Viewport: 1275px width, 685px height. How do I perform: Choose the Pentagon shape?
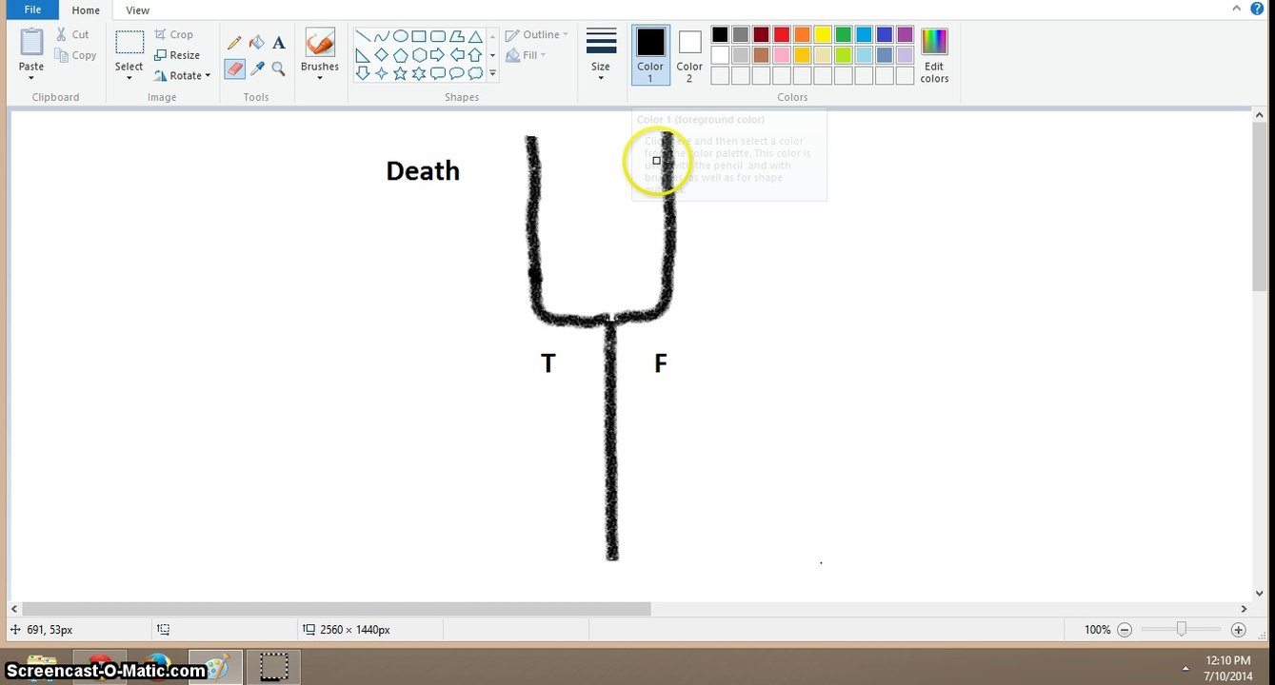click(x=400, y=55)
